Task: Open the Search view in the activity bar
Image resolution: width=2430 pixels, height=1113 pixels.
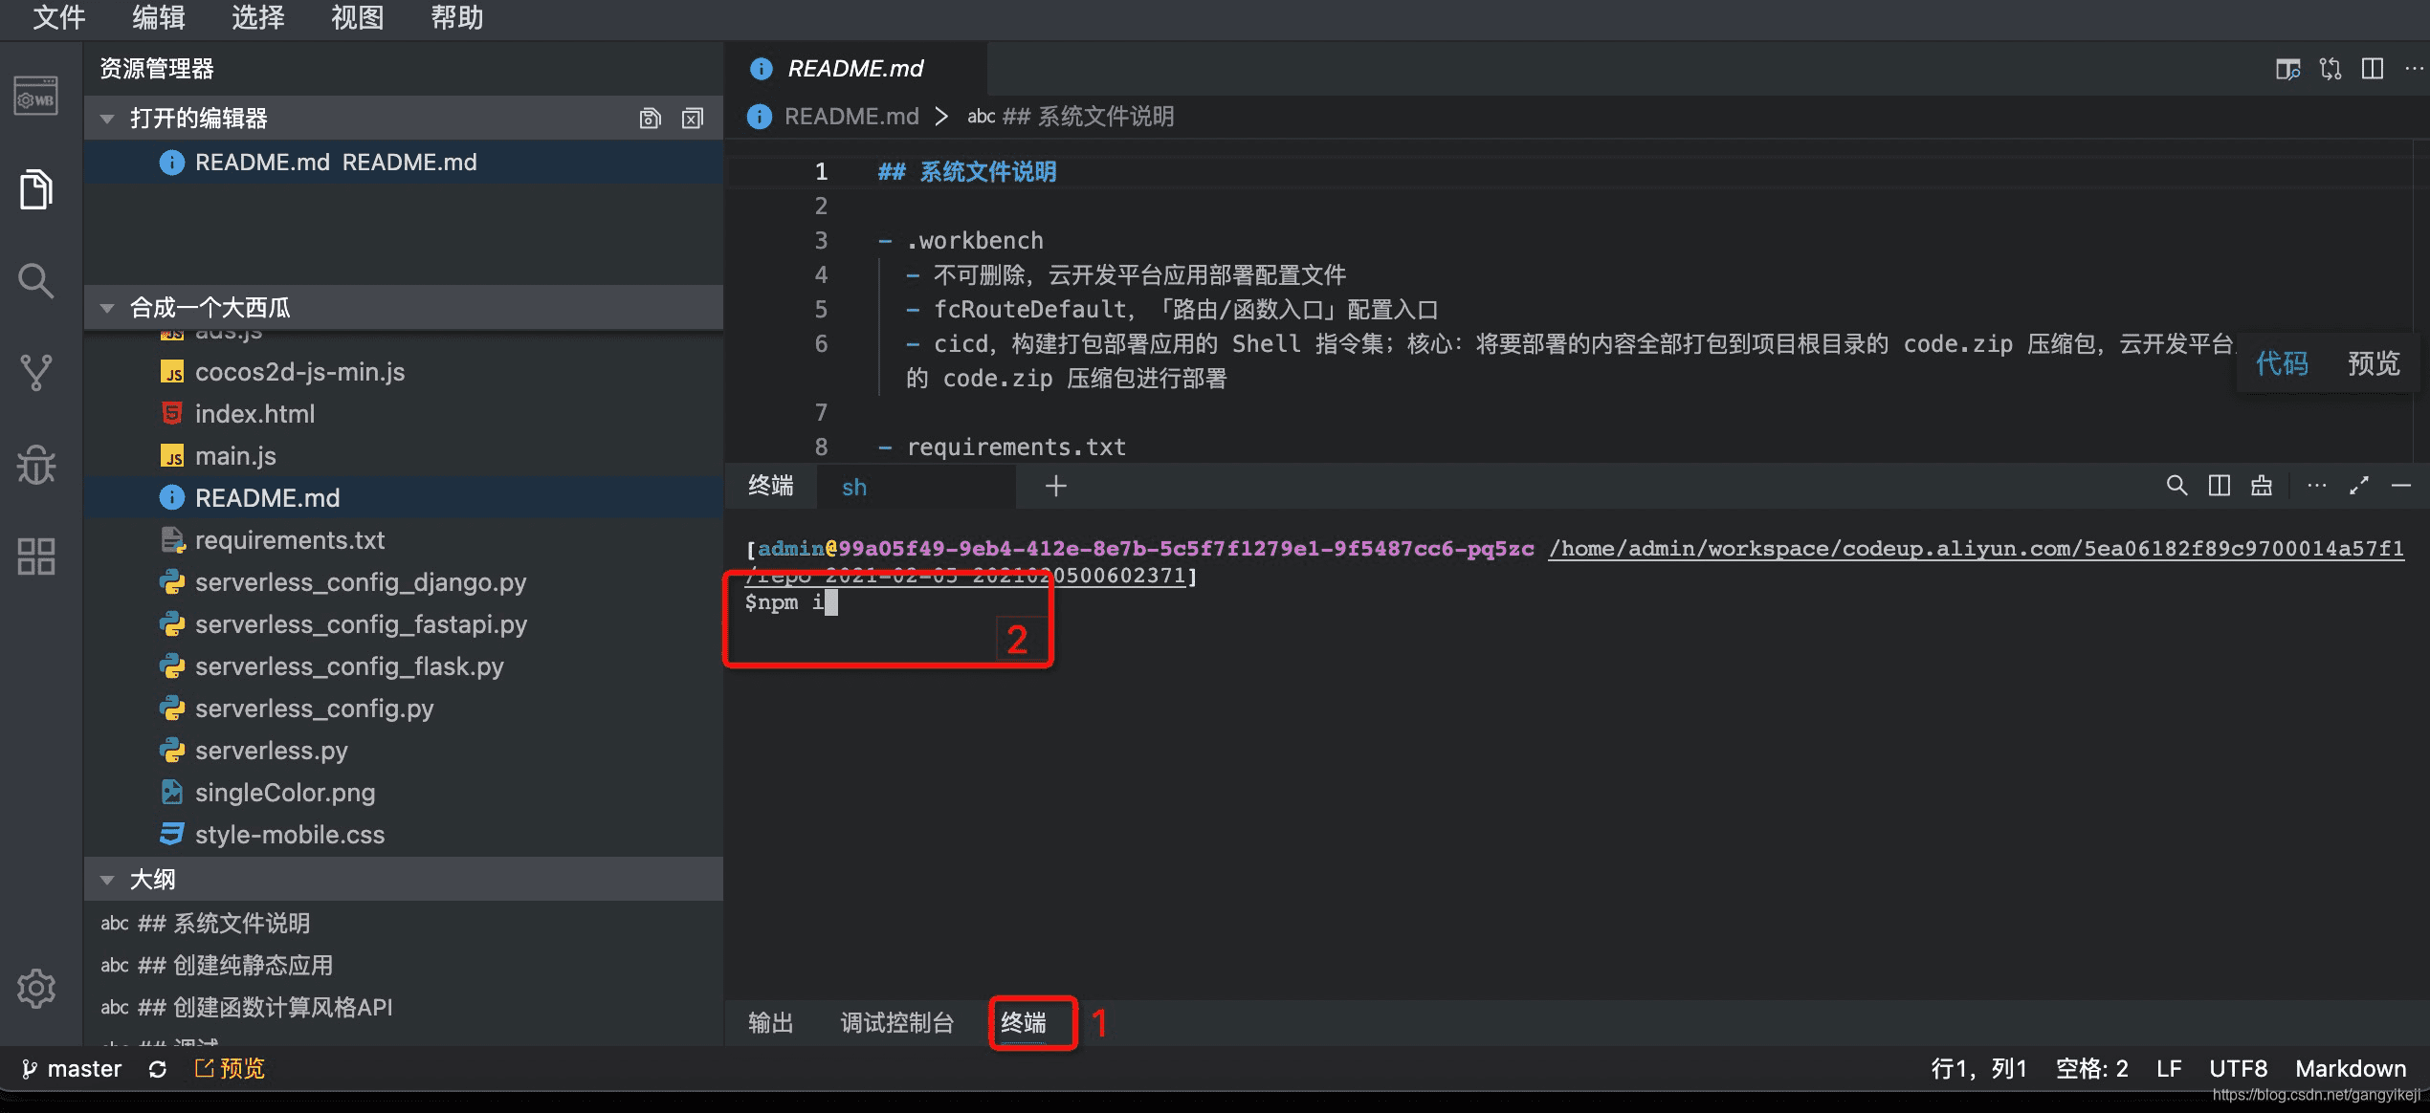Action: pos(35,280)
